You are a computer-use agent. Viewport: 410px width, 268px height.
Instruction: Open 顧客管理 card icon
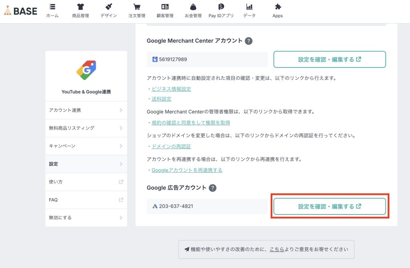(165, 7)
